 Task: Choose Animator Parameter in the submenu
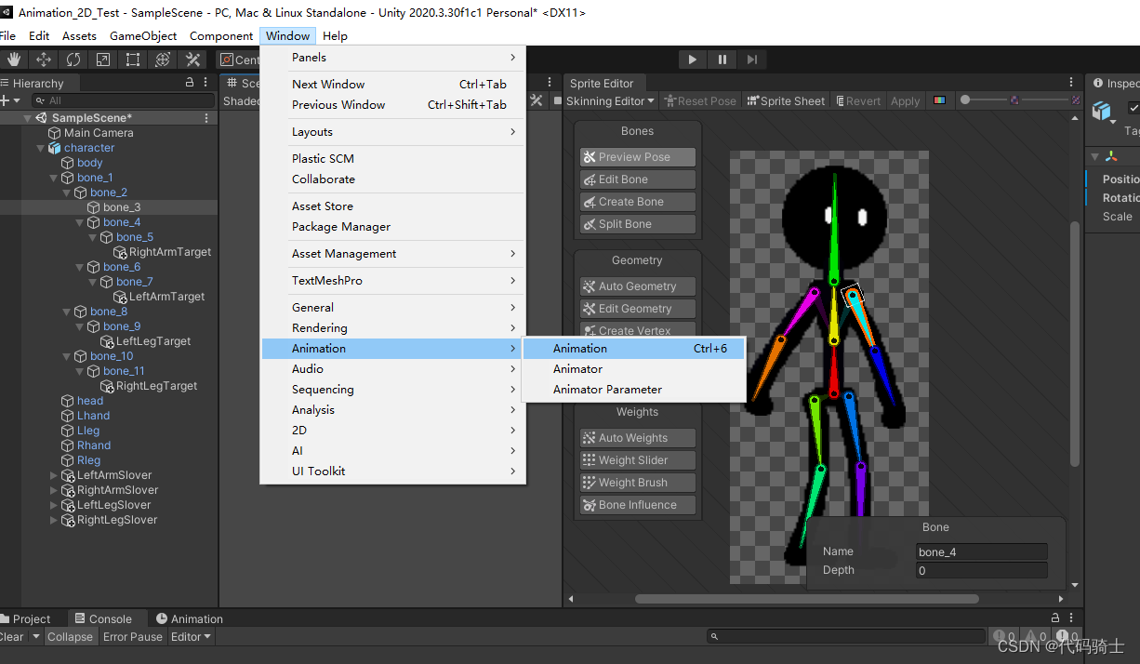634,390
